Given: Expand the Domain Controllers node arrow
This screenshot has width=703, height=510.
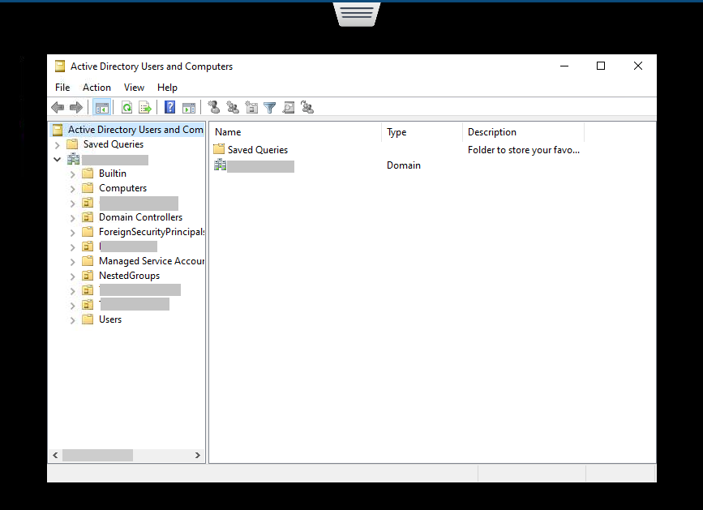Looking at the screenshot, I should [73, 217].
